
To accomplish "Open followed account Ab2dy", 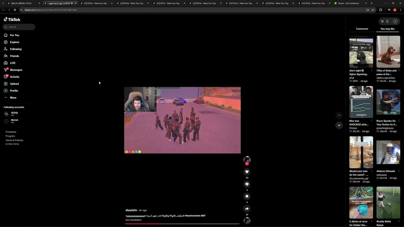I will pos(14,113).
